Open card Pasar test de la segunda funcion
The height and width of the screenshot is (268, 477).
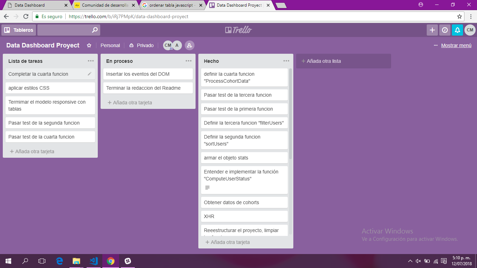pos(50,123)
